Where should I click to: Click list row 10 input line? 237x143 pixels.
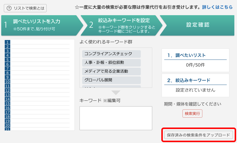tap(40, 81)
